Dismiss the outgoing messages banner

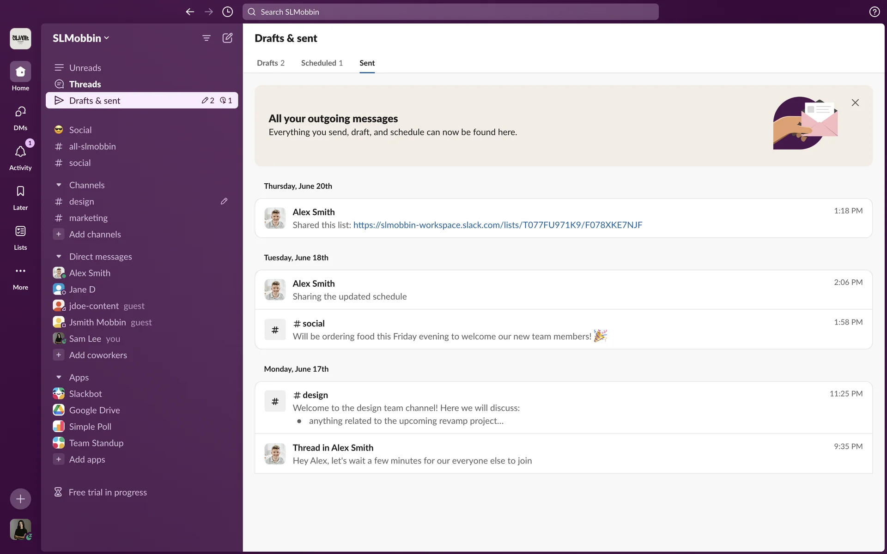pyautogui.click(x=855, y=102)
